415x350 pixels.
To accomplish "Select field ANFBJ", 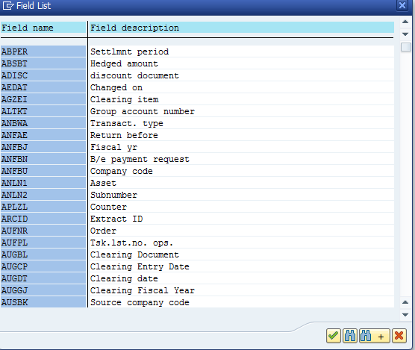I will coord(43,147).
